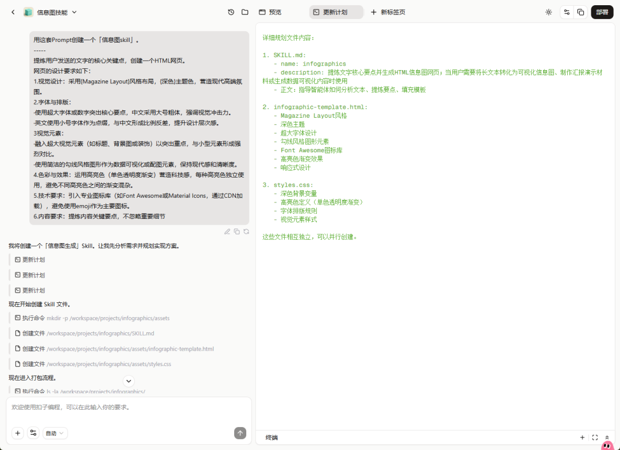Open the sliders config icon beside 自动
Screen dimensions: 620x450
coord(33,433)
